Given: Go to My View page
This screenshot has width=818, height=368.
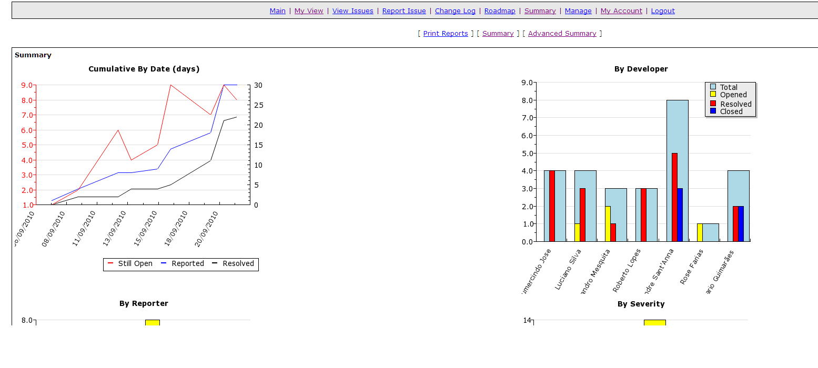Looking at the screenshot, I should 309,11.
